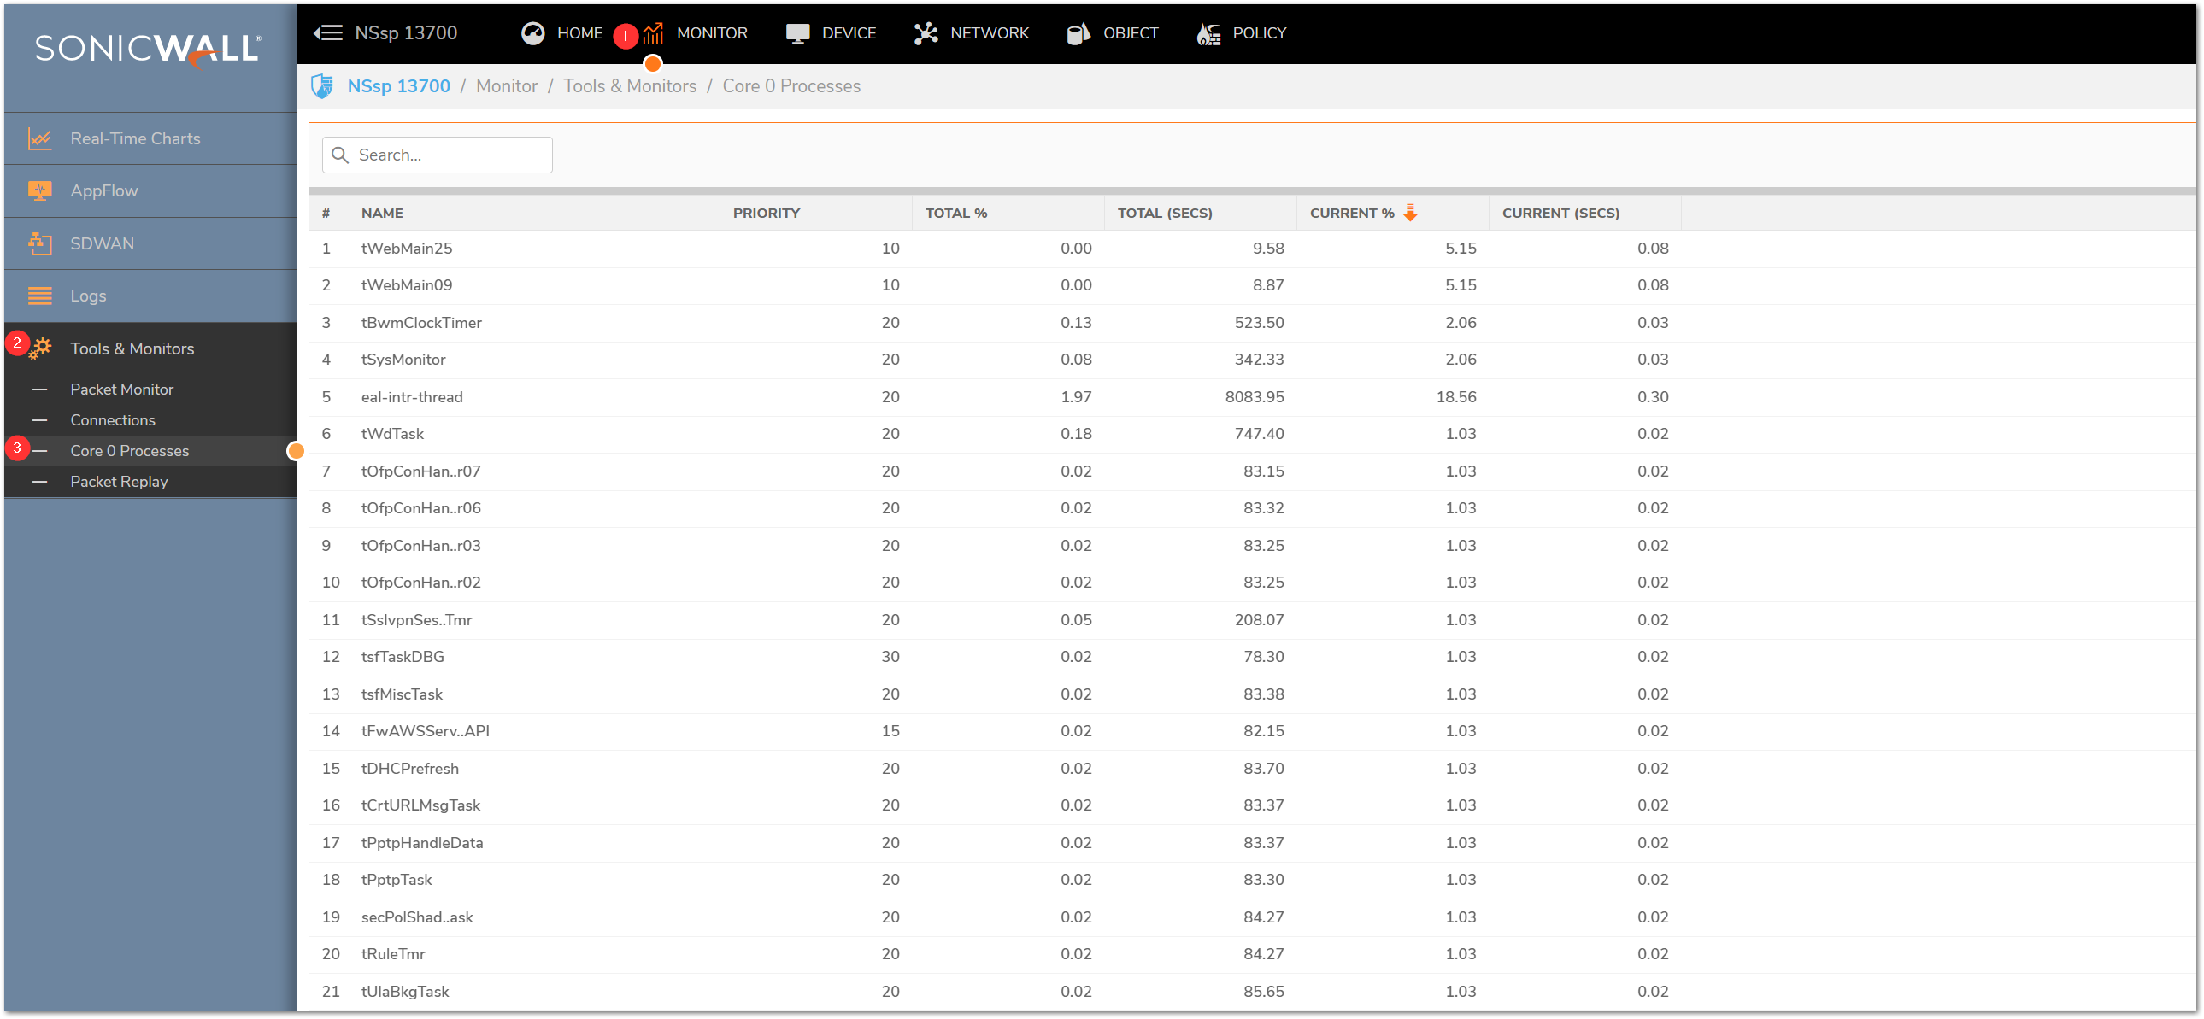Expand the Logs sidebar section
Viewport: 2204px width, 1019px height.
88,296
